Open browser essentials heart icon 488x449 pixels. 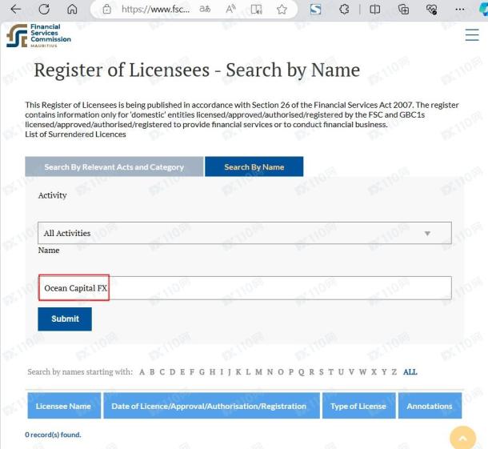432,10
